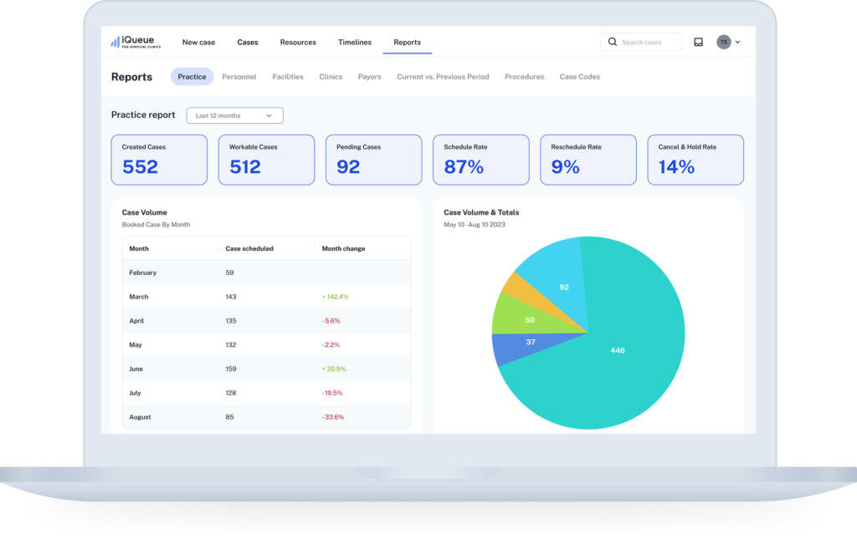Click the TS user avatar
The height and width of the screenshot is (539, 857).
coord(723,41)
